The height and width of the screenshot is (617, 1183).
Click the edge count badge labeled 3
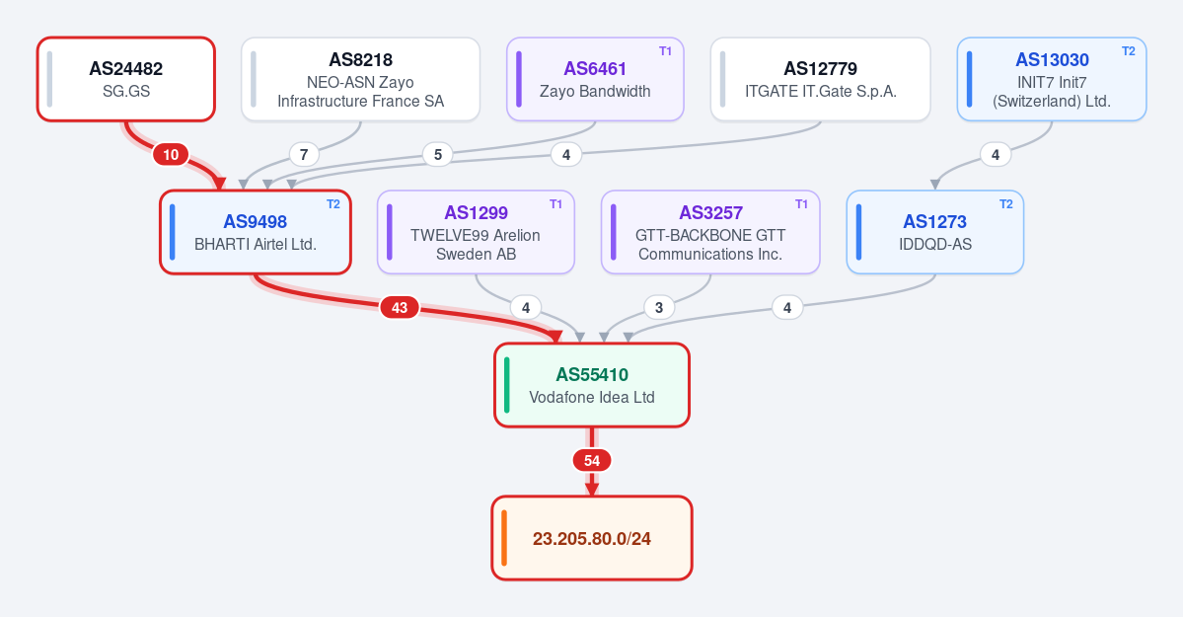659,307
